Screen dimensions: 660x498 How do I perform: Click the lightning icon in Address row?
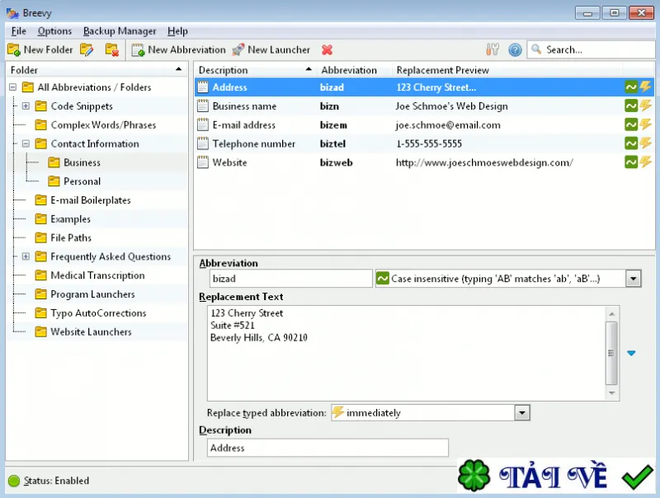(x=645, y=87)
